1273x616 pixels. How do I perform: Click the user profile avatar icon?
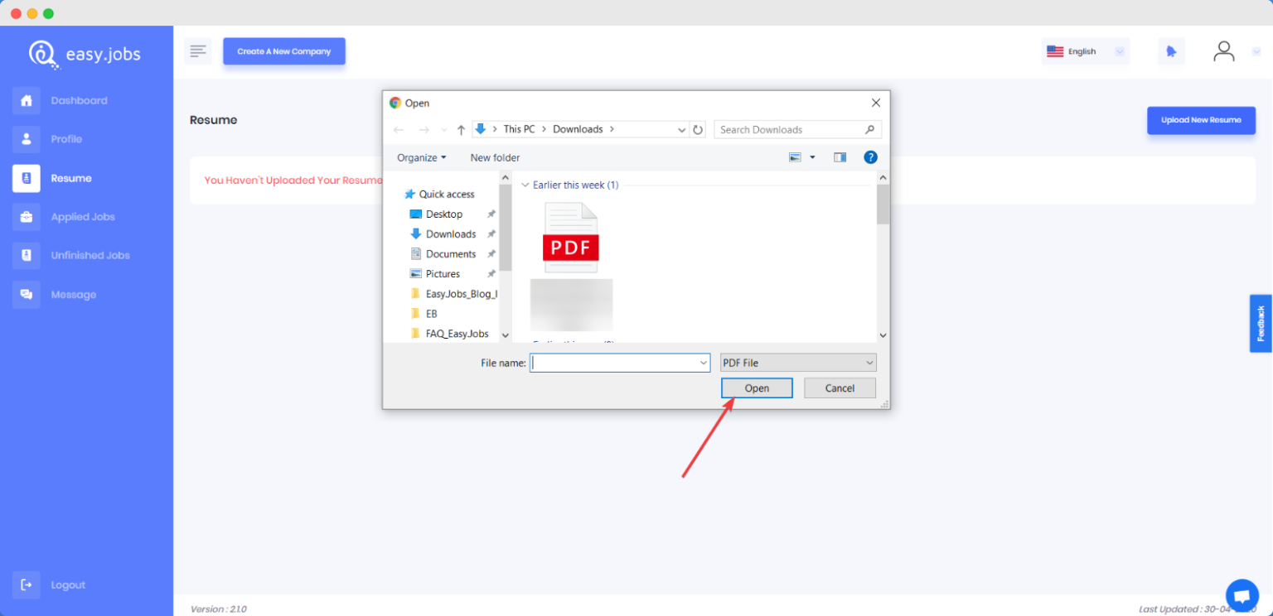[1223, 51]
